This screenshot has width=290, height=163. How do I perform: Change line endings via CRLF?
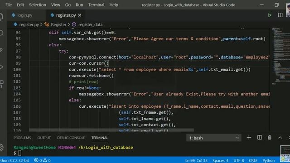[x=253, y=160]
